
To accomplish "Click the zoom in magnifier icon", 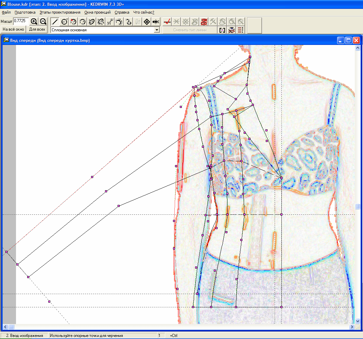I will (x=34, y=21).
